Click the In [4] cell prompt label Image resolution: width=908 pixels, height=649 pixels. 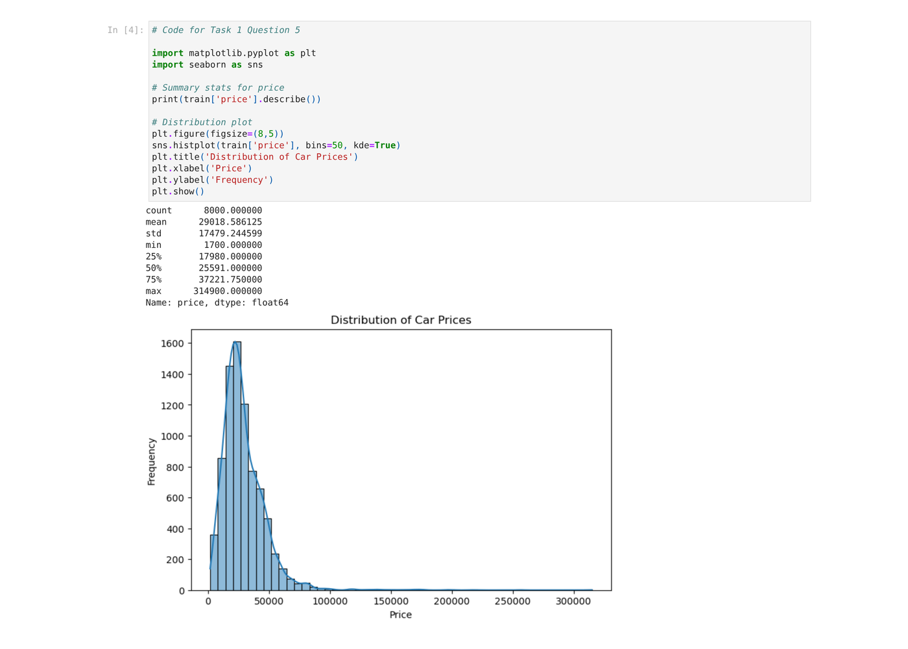click(125, 30)
